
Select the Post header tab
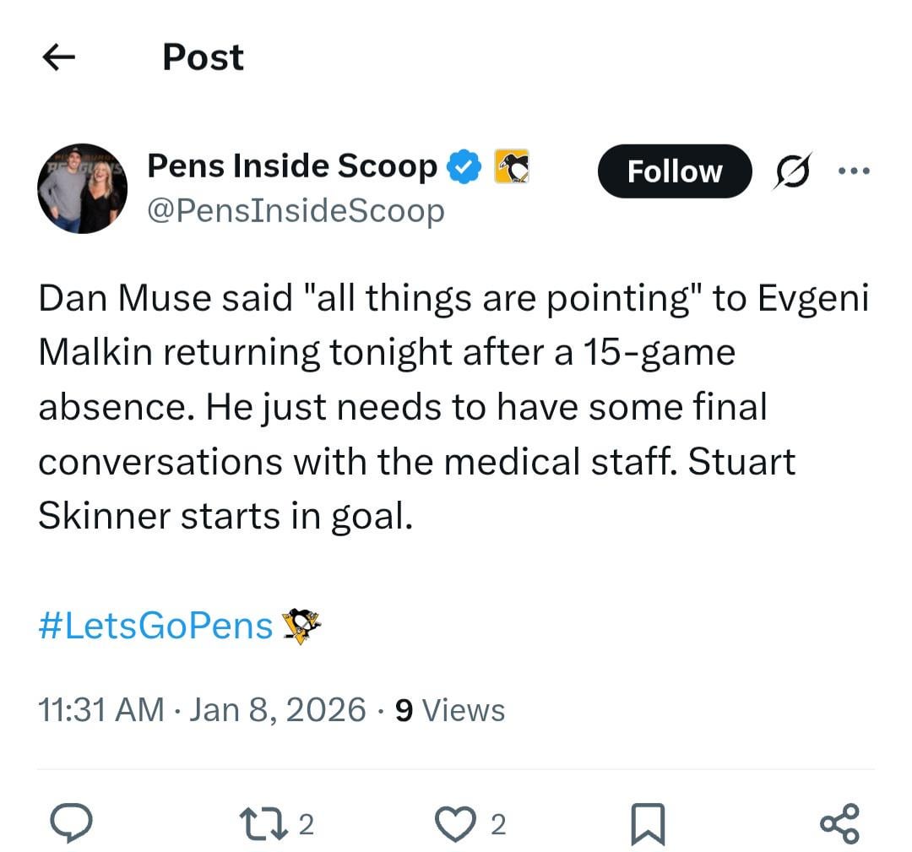(203, 57)
